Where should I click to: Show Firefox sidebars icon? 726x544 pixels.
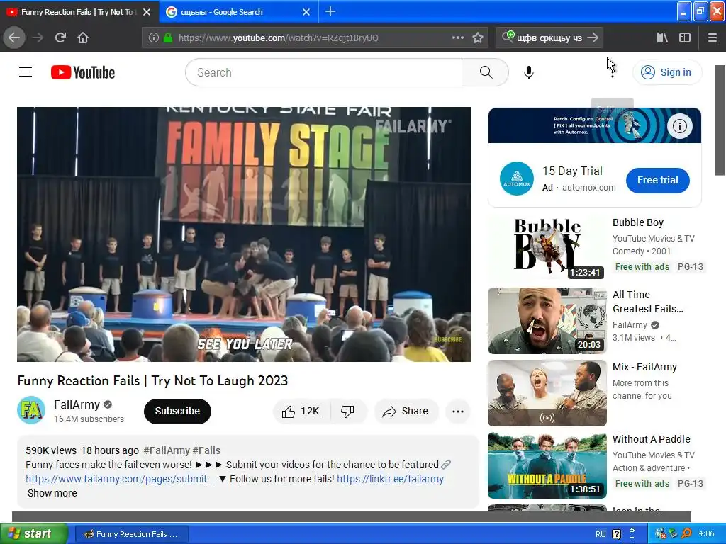[685, 38]
